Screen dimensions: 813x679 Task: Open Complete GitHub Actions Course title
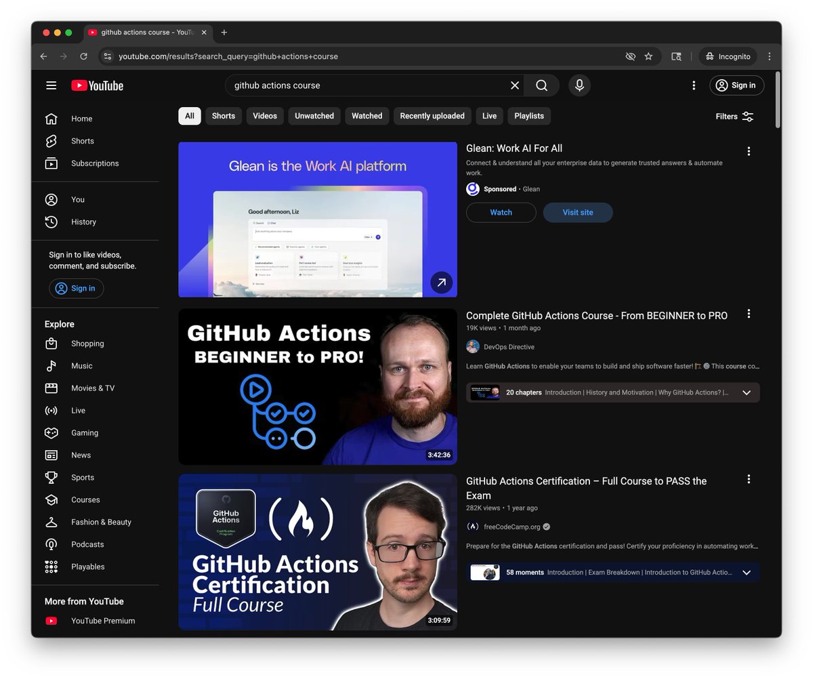tap(597, 316)
